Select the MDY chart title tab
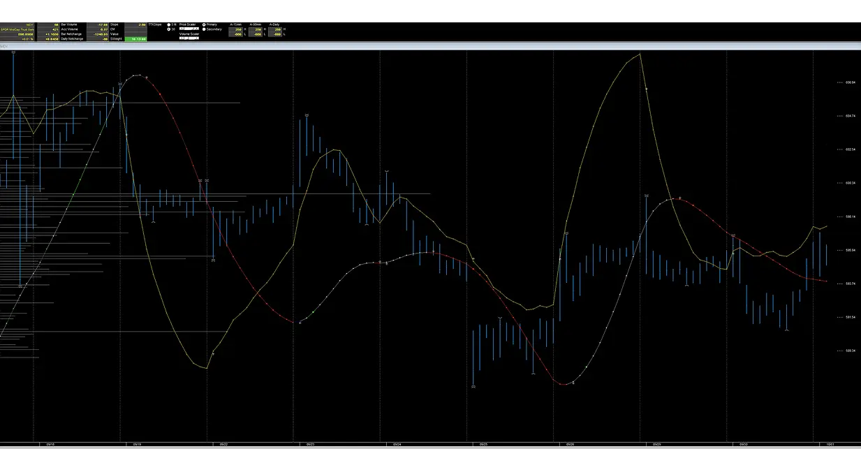Screen dimensions: 861x470 tap(4, 47)
